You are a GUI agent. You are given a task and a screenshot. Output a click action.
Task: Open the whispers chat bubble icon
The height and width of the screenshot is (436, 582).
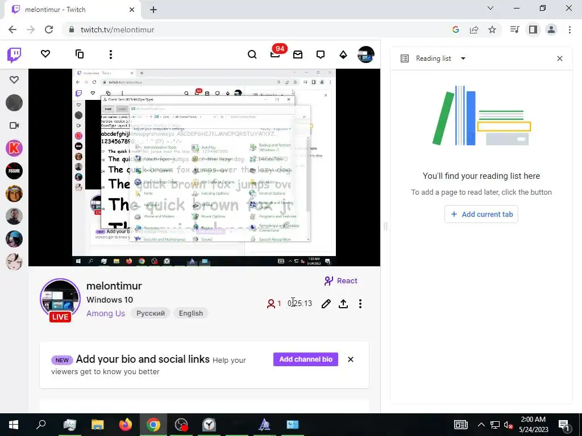[321, 54]
